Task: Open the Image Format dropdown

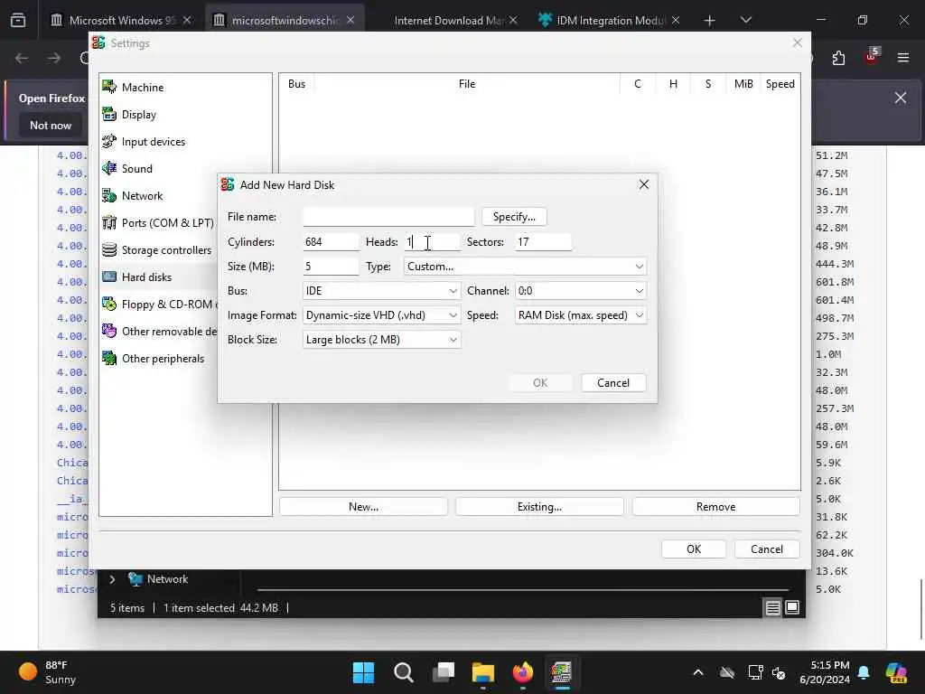Action: [x=381, y=315]
